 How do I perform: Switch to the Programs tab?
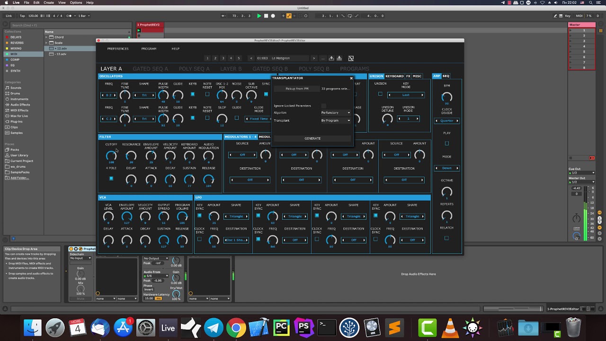pos(355,69)
